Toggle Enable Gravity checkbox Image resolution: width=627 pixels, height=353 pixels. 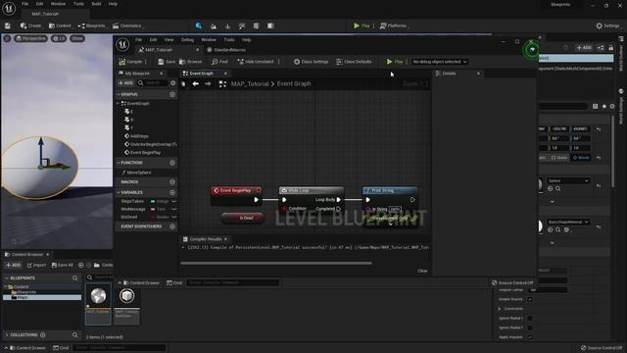pos(530,299)
